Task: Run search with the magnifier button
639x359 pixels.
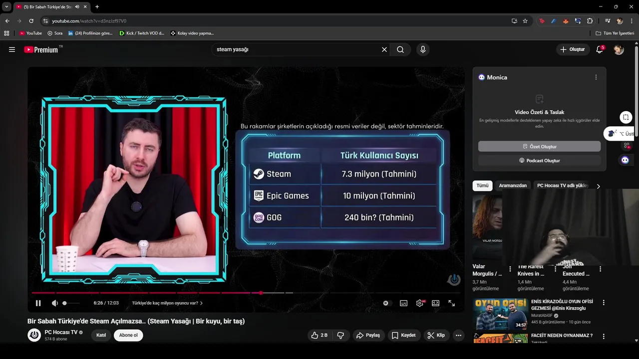Action: [x=400, y=49]
